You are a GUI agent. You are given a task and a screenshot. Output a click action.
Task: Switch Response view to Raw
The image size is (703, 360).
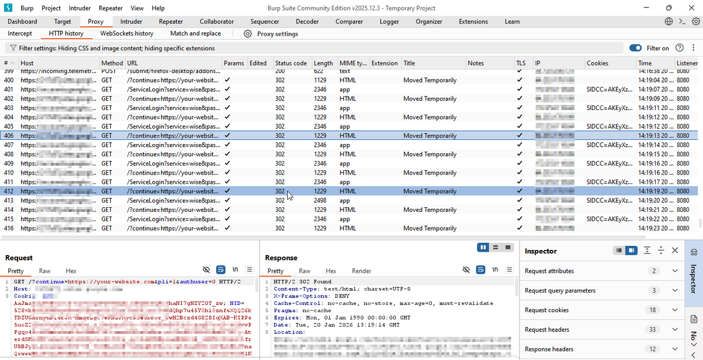305,271
